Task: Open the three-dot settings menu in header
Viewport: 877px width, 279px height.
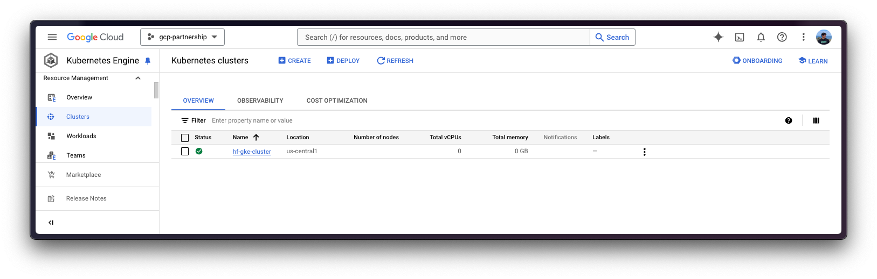Action: click(x=803, y=37)
